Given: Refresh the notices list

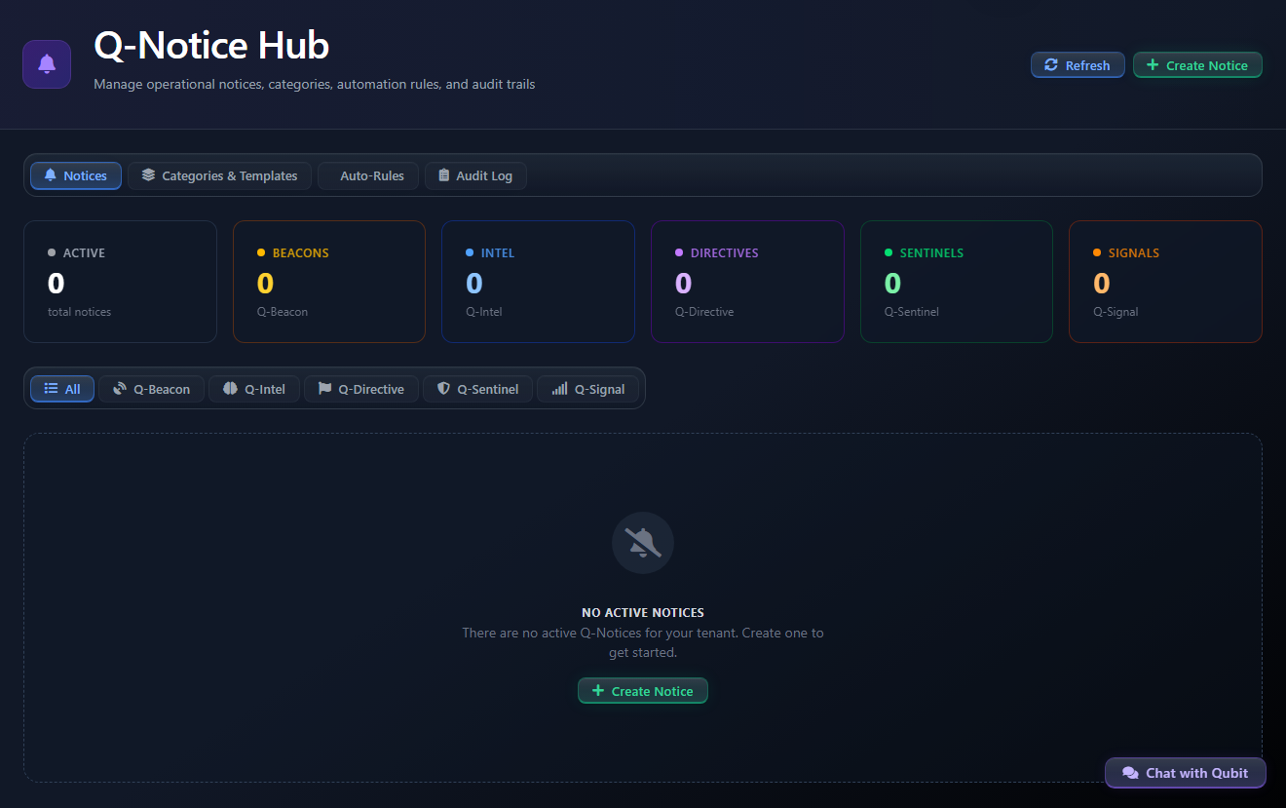Looking at the screenshot, I should click(1078, 65).
